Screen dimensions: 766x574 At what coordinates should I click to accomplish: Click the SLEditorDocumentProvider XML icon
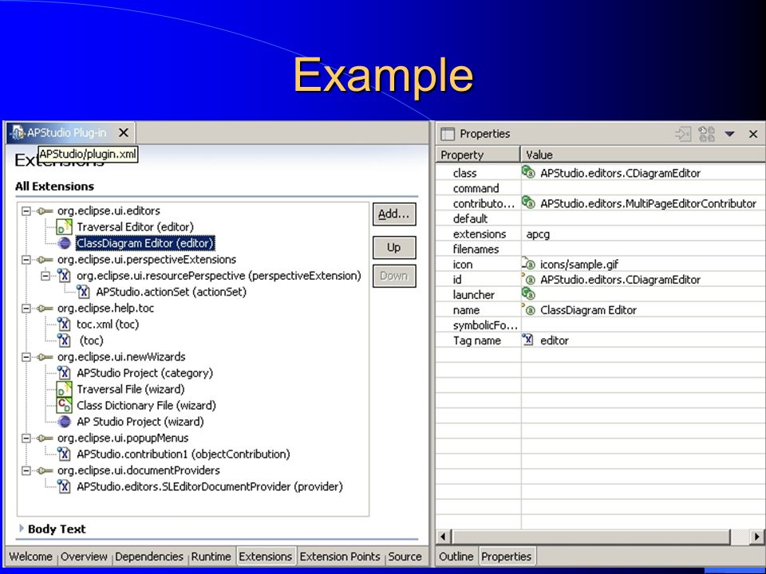(64, 486)
